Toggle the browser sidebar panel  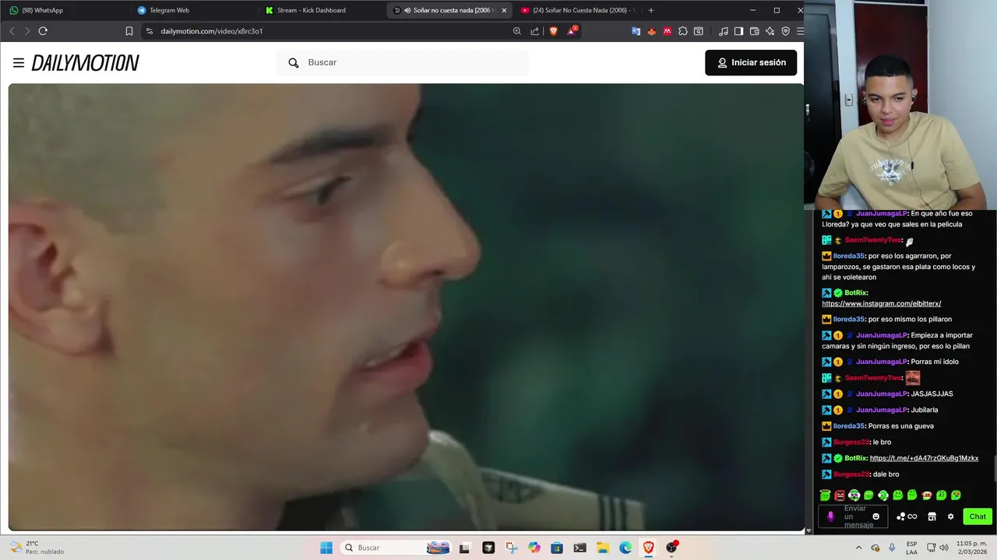[738, 31]
